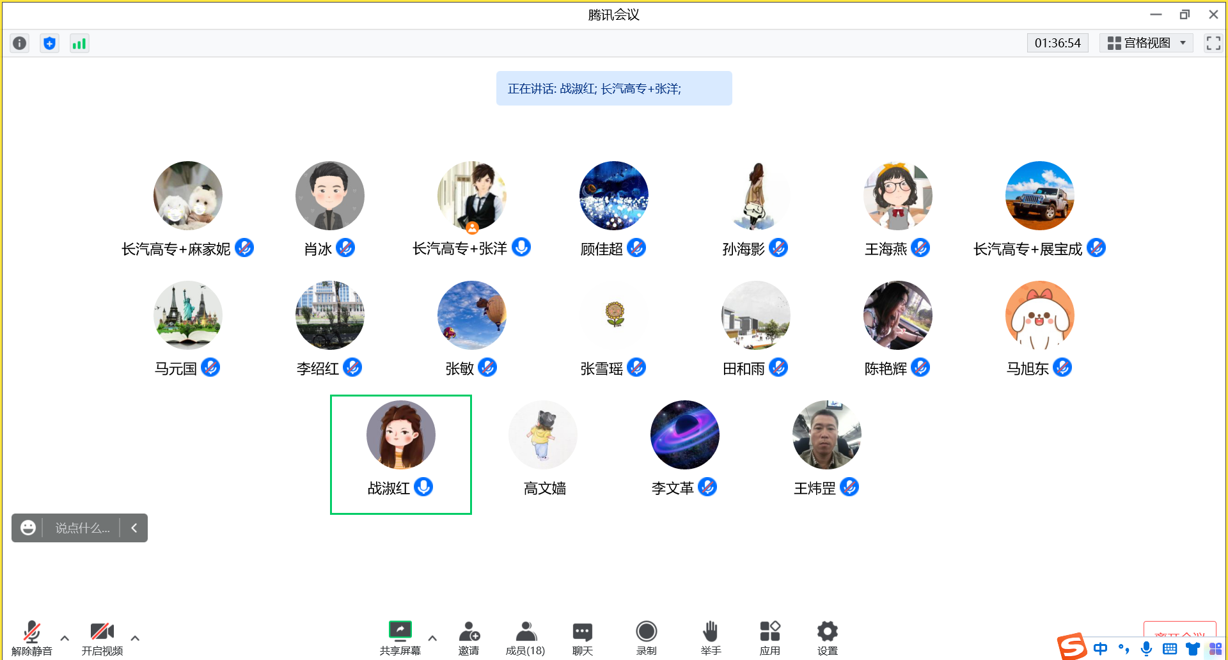1228x660 pixels.
Task: Turn on camera with 开启视频
Action: click(102, 638)
